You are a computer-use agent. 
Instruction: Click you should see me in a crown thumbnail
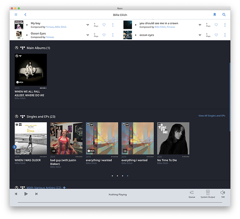127,25
